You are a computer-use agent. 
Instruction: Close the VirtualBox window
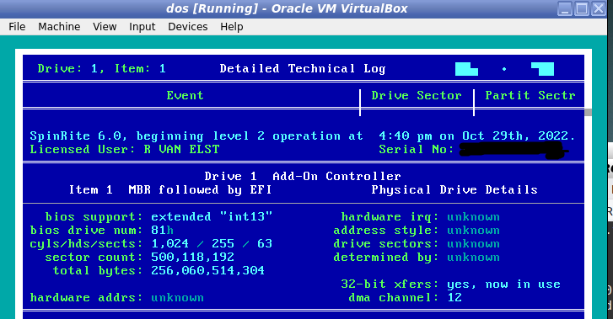(598, 8)
